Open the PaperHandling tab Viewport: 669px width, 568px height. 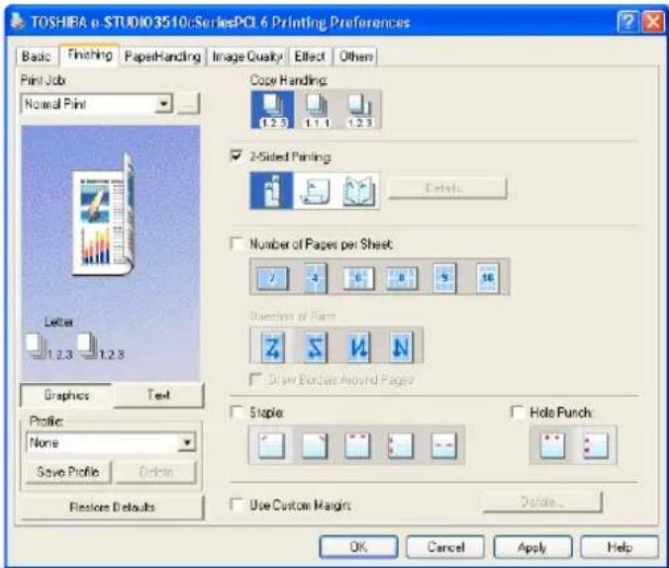[162, 55]
